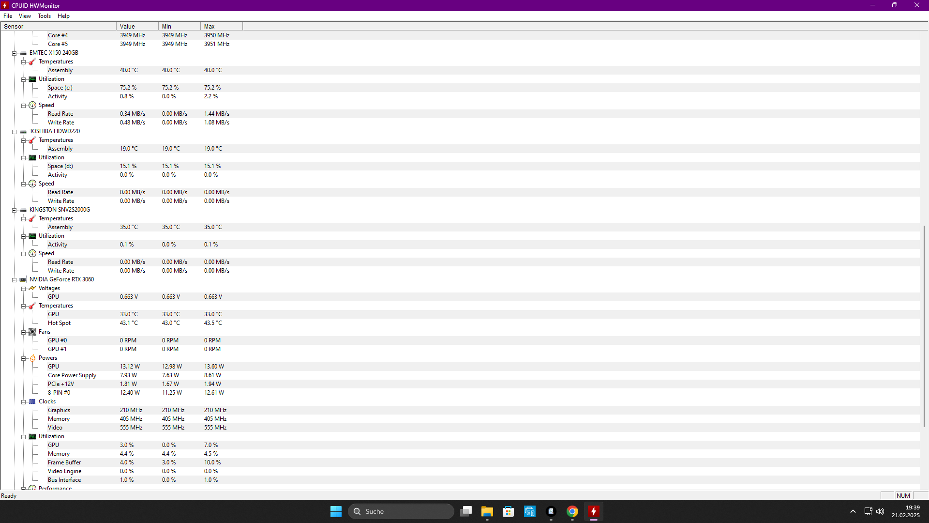Click the Voltages icon under NVIDIA GeForce RTX 3060
This screenshot has width=929, height=523.
coord(32,288)
